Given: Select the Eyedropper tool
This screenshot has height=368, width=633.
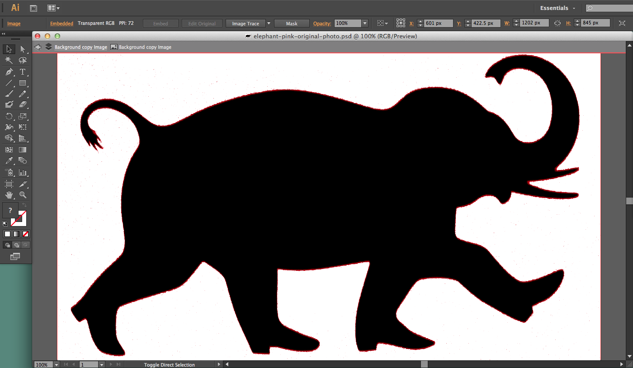Looking at the screenshot, I should point(9,161).
